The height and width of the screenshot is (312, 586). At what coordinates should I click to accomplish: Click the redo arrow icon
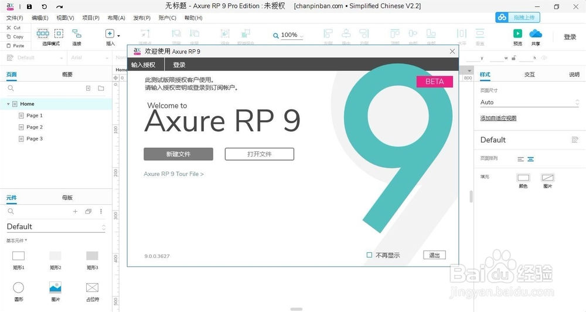(59, 6)
